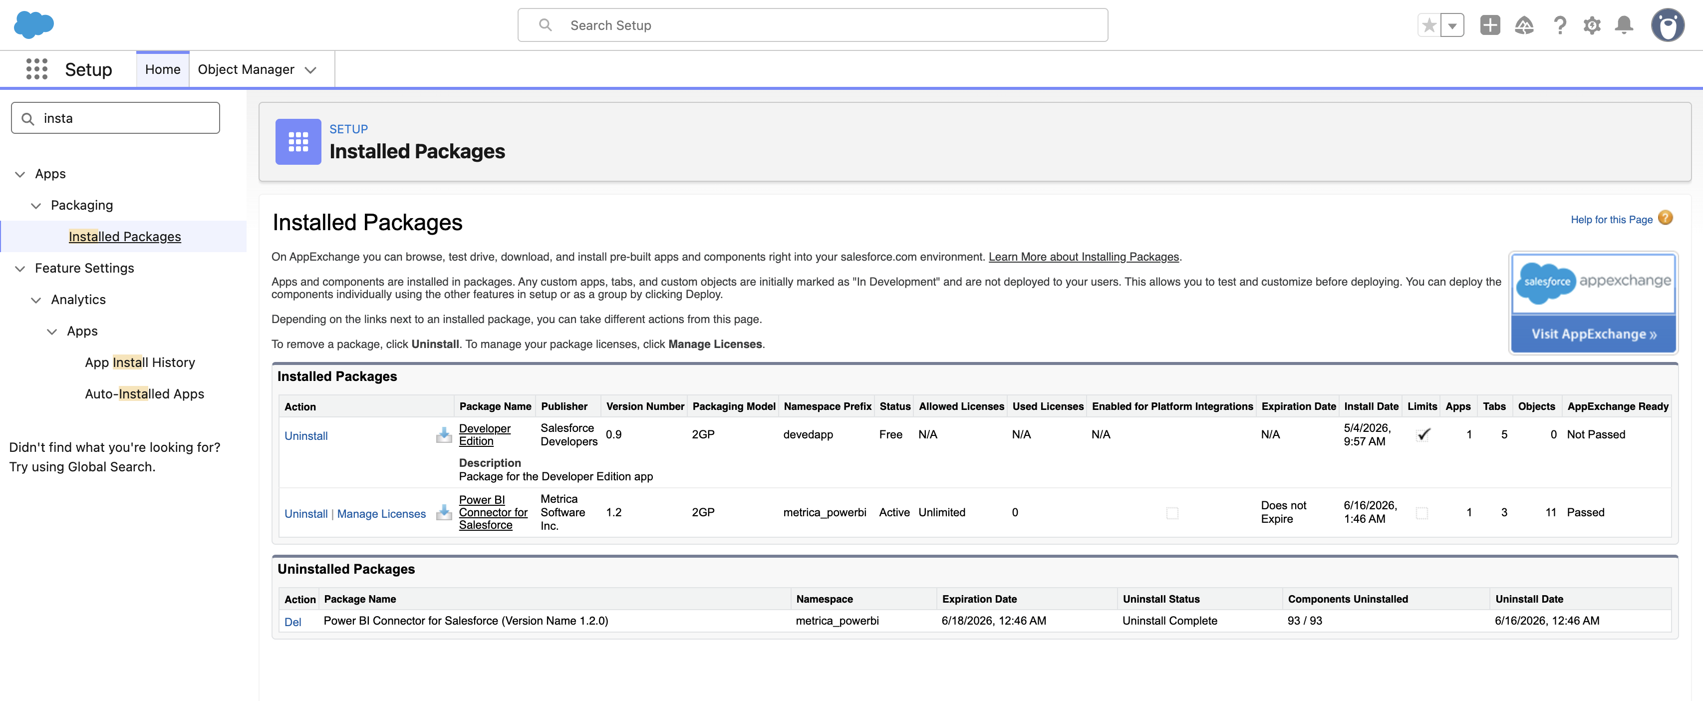The width and height of the screenshot is (1703, 701).
Task: Click the 'Metrica Software Inc.' publisher cell
Action: click(563, 513)
